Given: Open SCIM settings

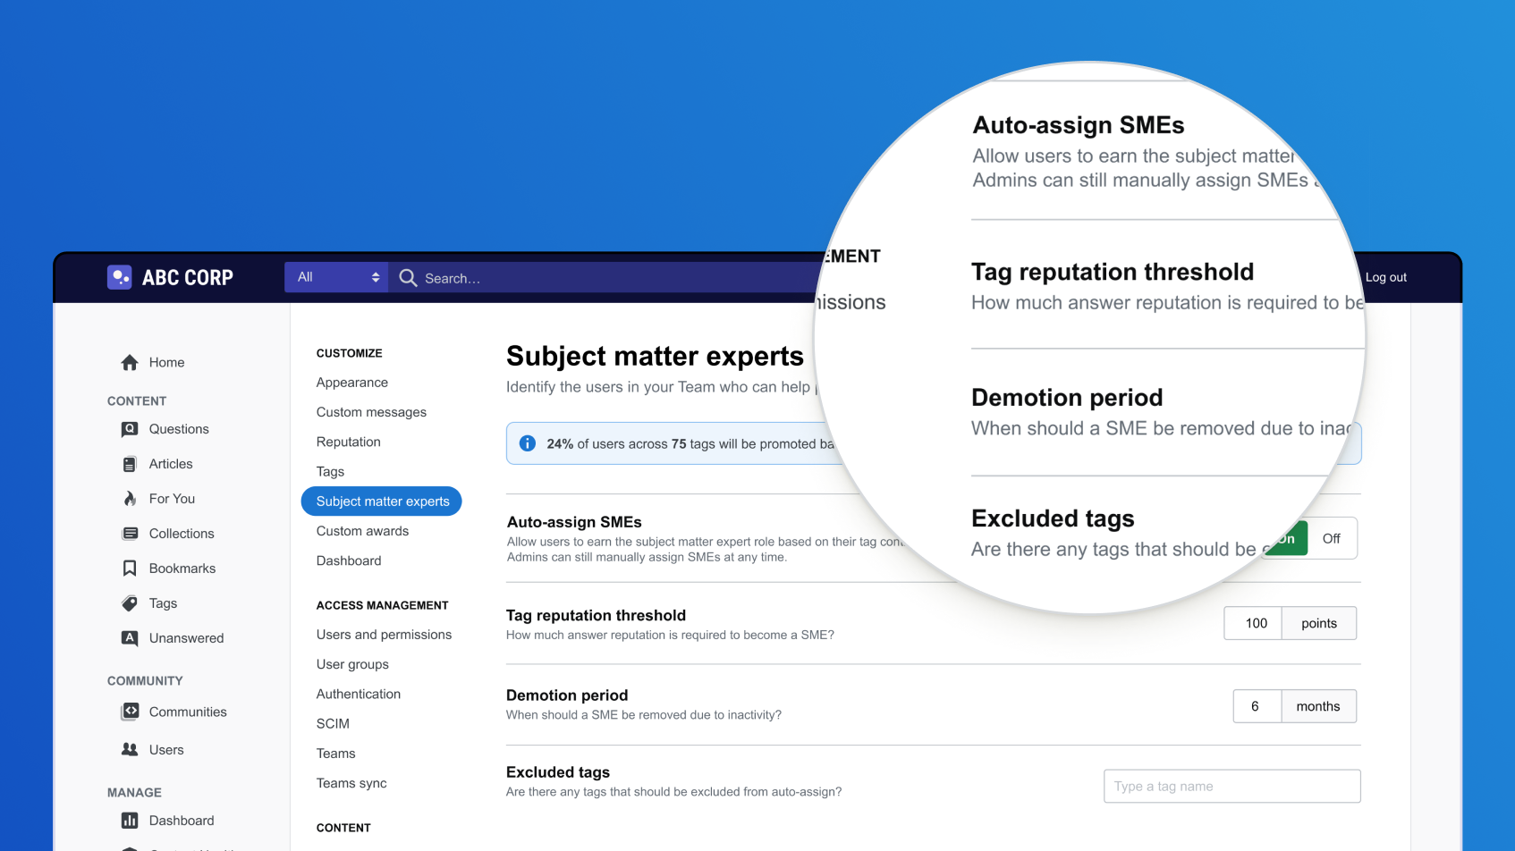Looking at the screenshot, I should click(x=333, y=723).
